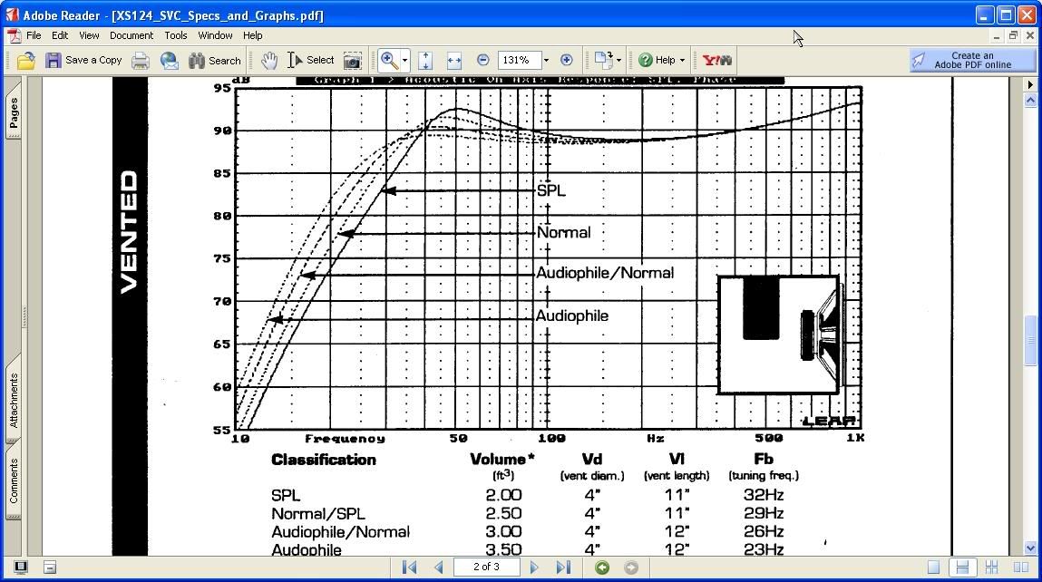
Task: Go to the next page with the arrow
Action: point(534,567)
